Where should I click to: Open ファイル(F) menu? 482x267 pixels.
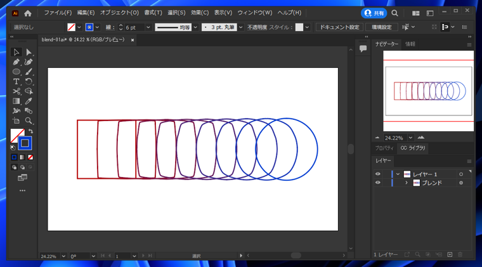click(x=58, y=13)
